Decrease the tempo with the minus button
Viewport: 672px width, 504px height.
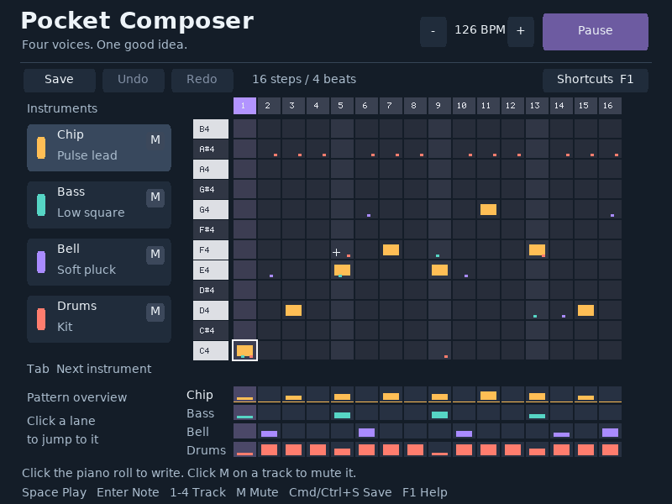coord(433,32)
